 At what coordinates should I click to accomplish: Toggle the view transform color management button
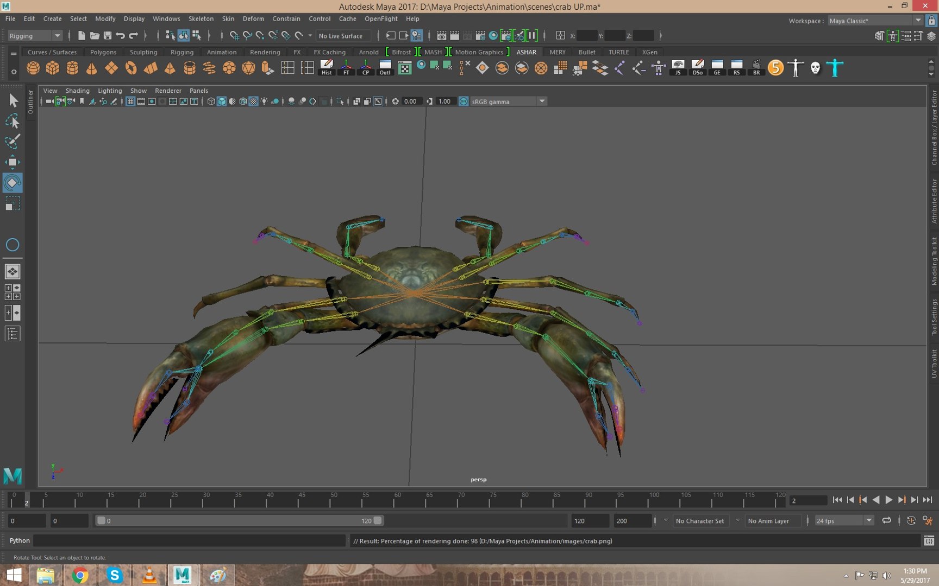464,101
